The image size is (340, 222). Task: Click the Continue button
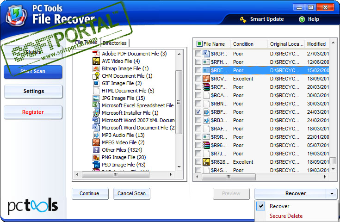click(x=90, y=194)
